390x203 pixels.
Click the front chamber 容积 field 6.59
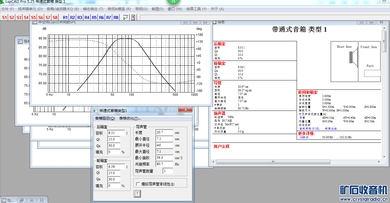[116, 167]
